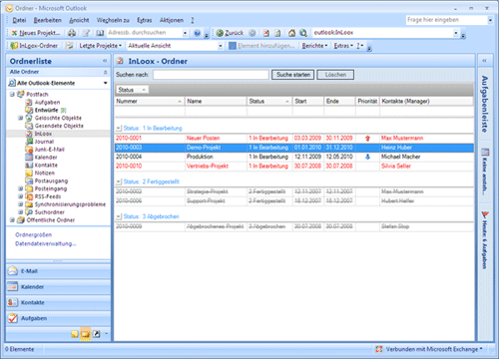Click the blue help icon
This screenshot has height=359, width=499.
198,33
